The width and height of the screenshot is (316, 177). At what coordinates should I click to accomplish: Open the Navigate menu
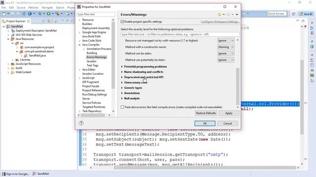[x=47, y=7]
